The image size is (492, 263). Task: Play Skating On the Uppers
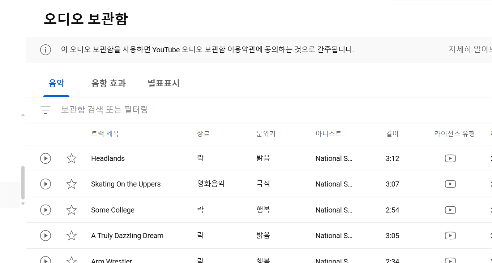45,184
